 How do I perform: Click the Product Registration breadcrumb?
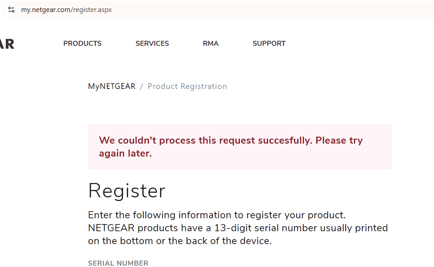point(187,86)
